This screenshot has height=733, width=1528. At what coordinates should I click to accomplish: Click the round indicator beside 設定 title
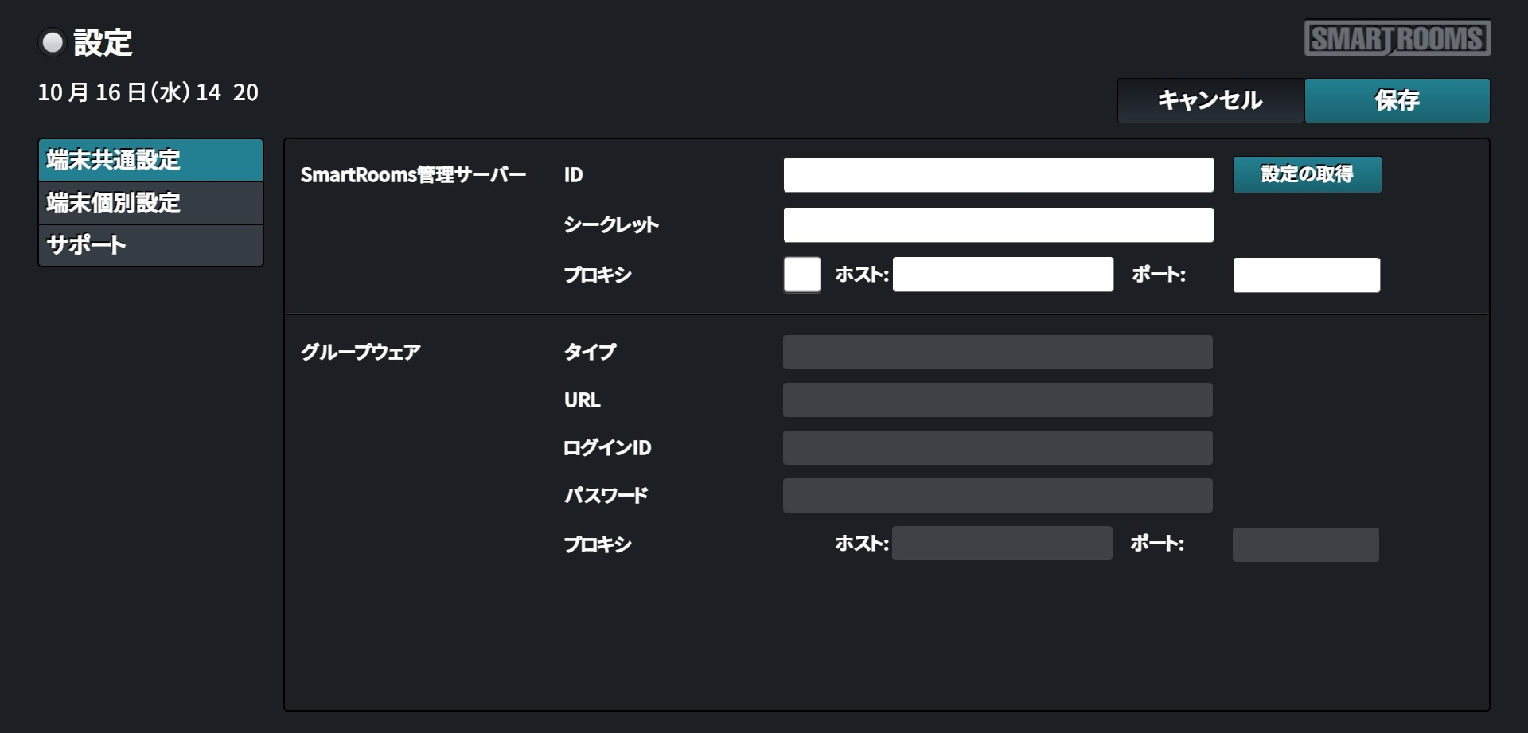pyautogui.click(x=53, y=42)
